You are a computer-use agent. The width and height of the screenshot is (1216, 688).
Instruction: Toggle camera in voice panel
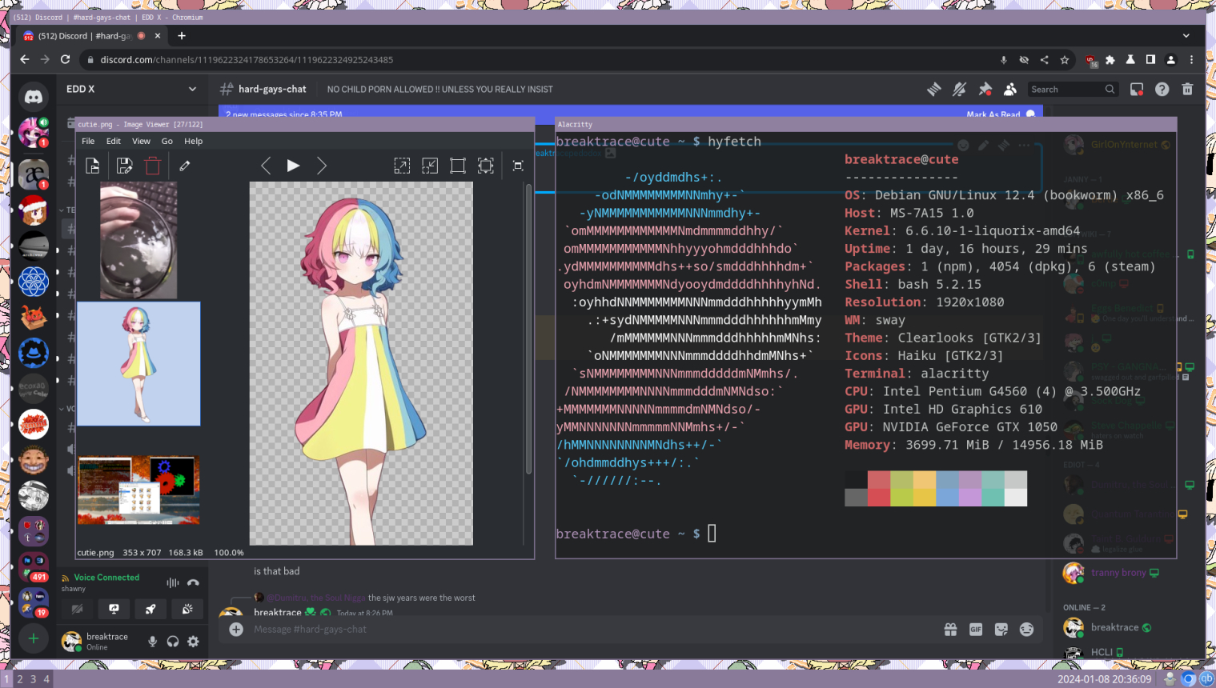pyautogui.click(x=78, y=609)
